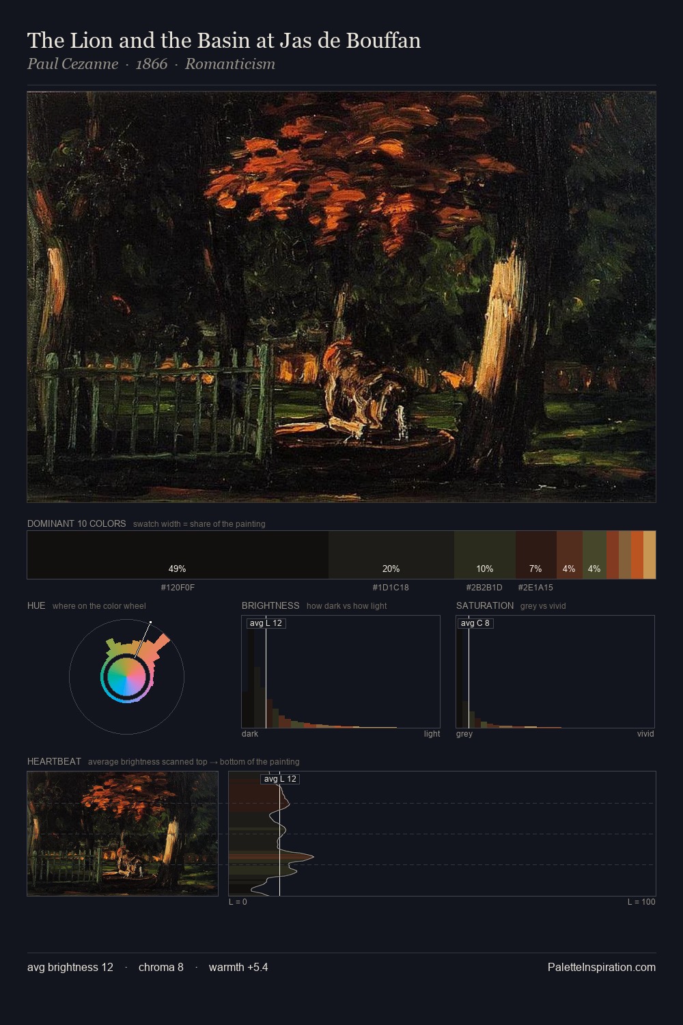Pick the 10% dark olive swatch
The image size is (683, 1025).
tap(485, 555)
